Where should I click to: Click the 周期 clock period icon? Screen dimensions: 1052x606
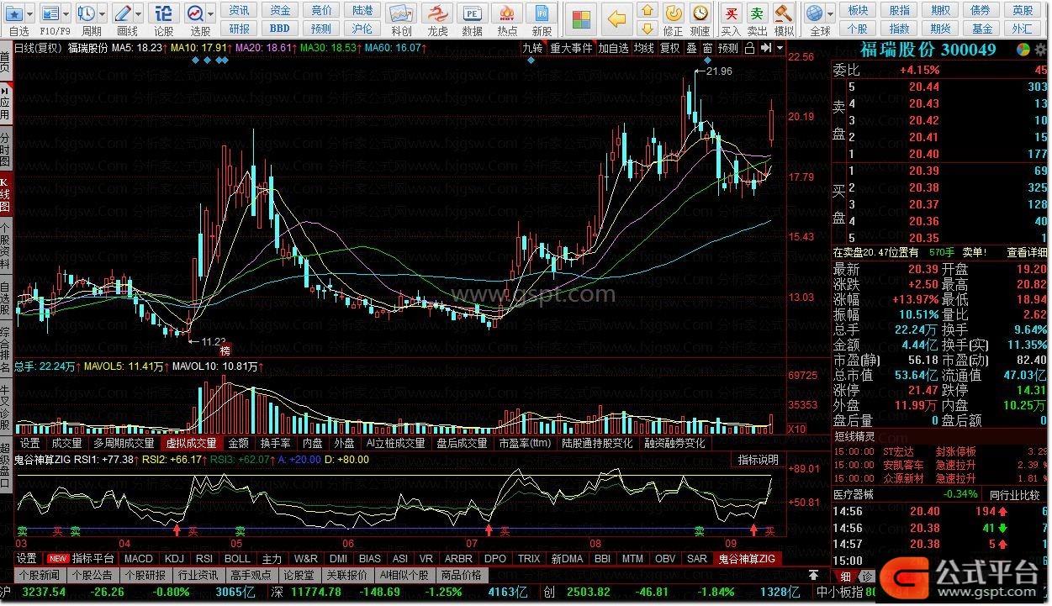point(87,13)
